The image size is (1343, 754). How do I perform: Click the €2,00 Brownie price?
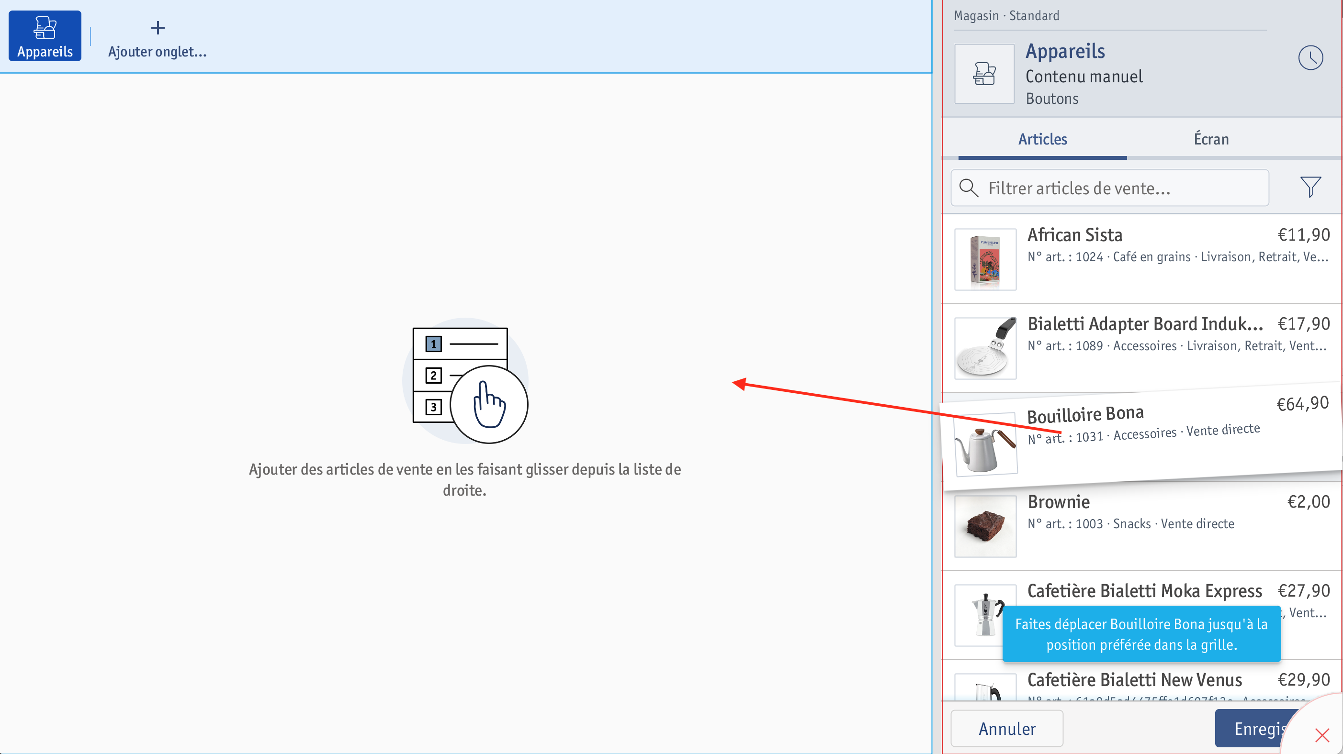1309,502
